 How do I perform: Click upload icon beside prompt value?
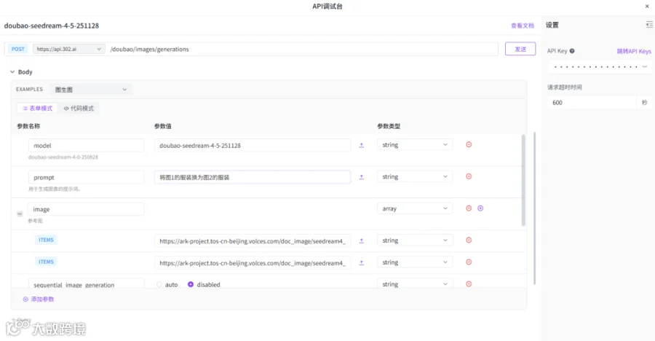click(361, 177)
